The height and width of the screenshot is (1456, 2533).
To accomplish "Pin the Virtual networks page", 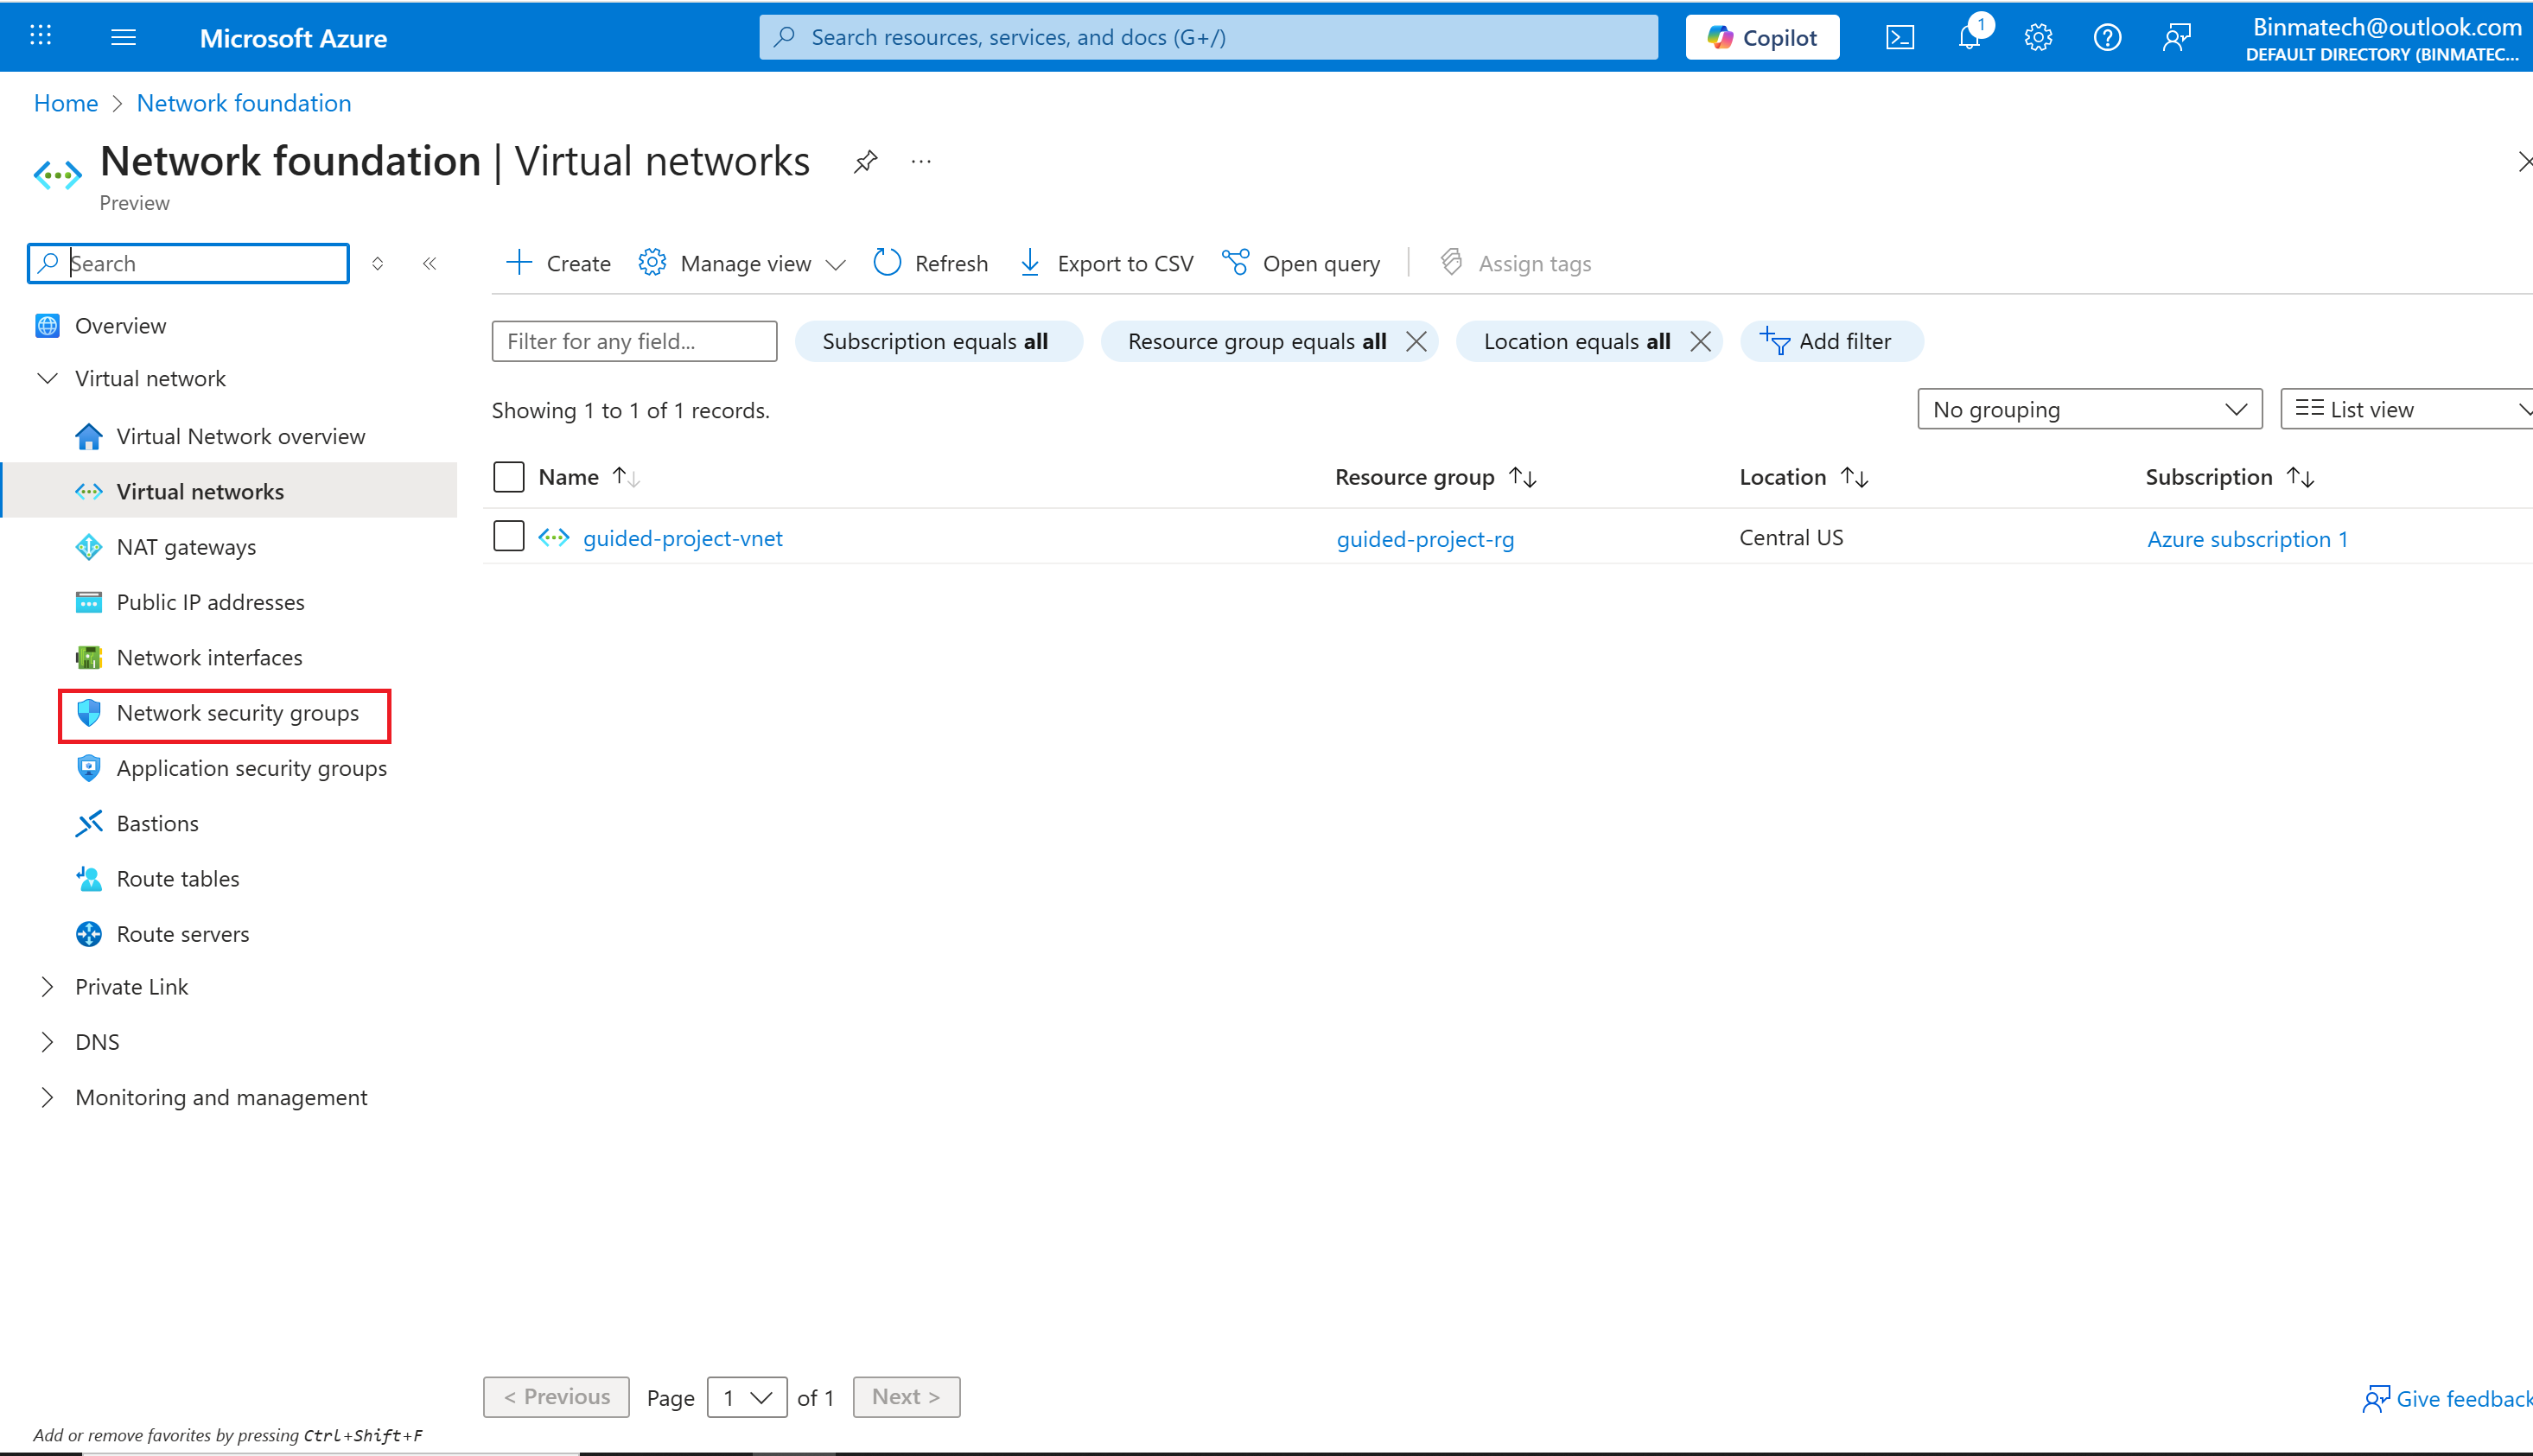I will coord(865,160).
